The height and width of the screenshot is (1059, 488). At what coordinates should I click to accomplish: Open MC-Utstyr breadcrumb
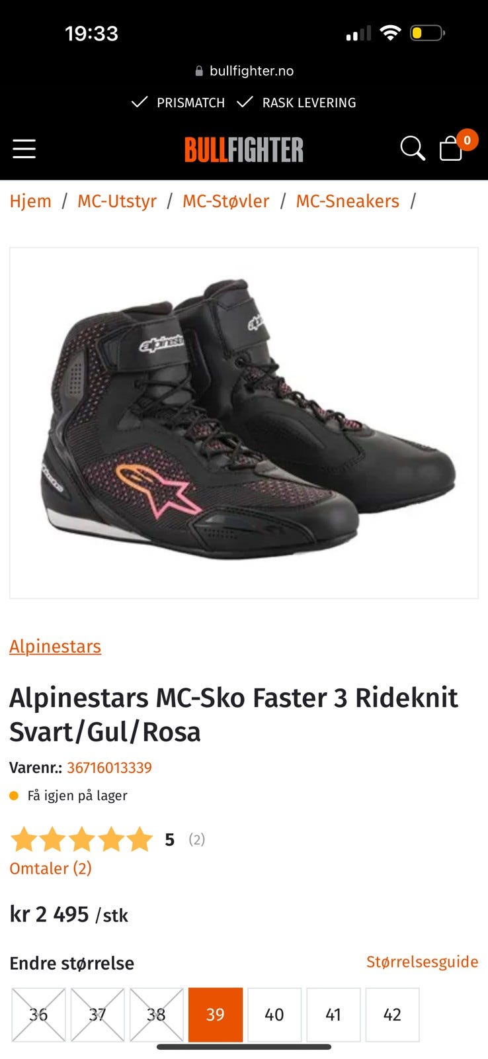(117, 201)
